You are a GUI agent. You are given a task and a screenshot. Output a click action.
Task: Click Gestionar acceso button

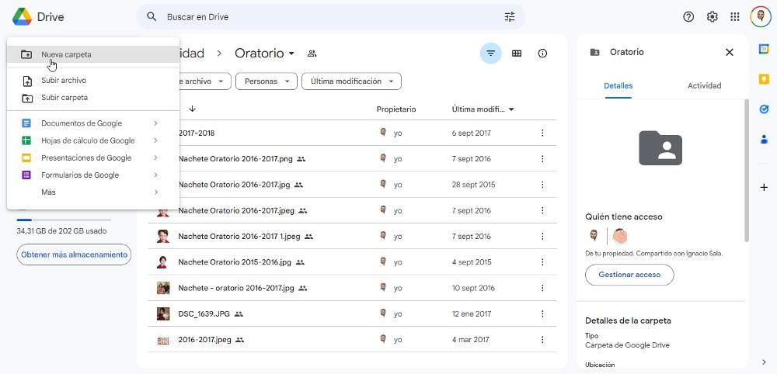point(629,275)
